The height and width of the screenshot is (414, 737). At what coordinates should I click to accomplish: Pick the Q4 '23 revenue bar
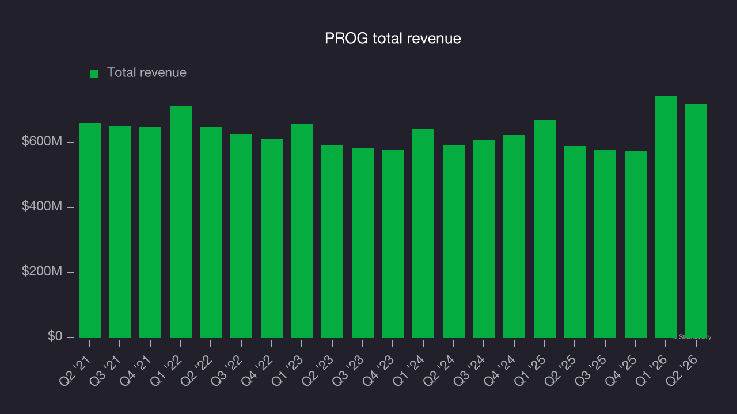(x=393, y=243)
